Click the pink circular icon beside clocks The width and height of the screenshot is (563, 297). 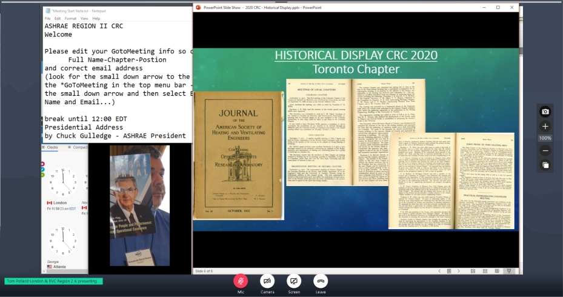[43, 164]
